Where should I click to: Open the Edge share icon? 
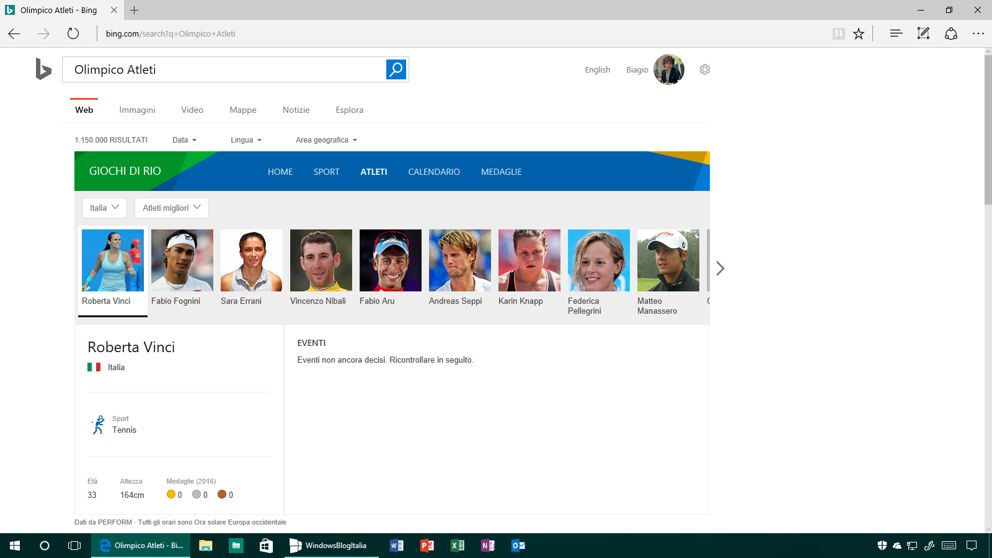click(x=951, y=33)
